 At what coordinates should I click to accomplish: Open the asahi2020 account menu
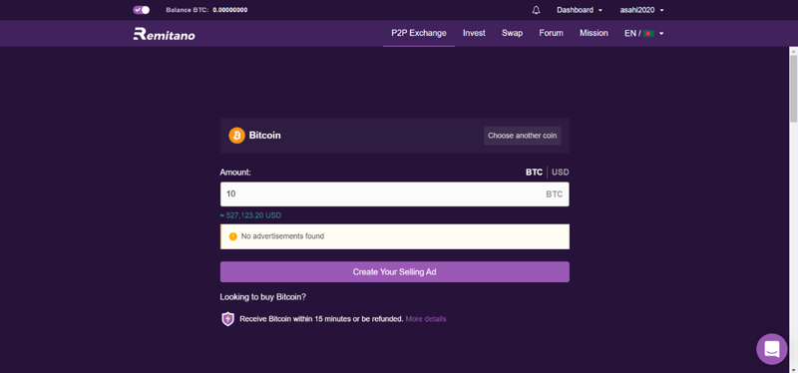pyautogui.click(x=641, y=10)
